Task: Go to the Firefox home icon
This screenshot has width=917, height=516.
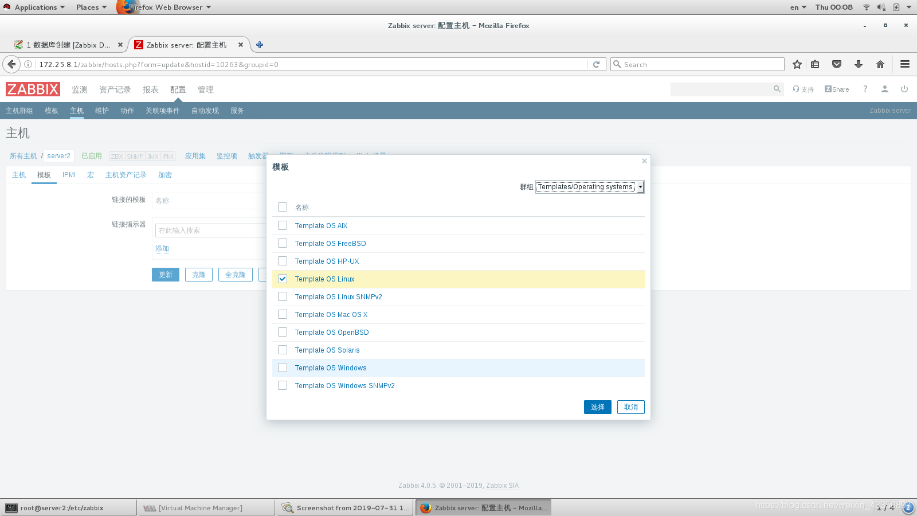Action: [880, 64]
